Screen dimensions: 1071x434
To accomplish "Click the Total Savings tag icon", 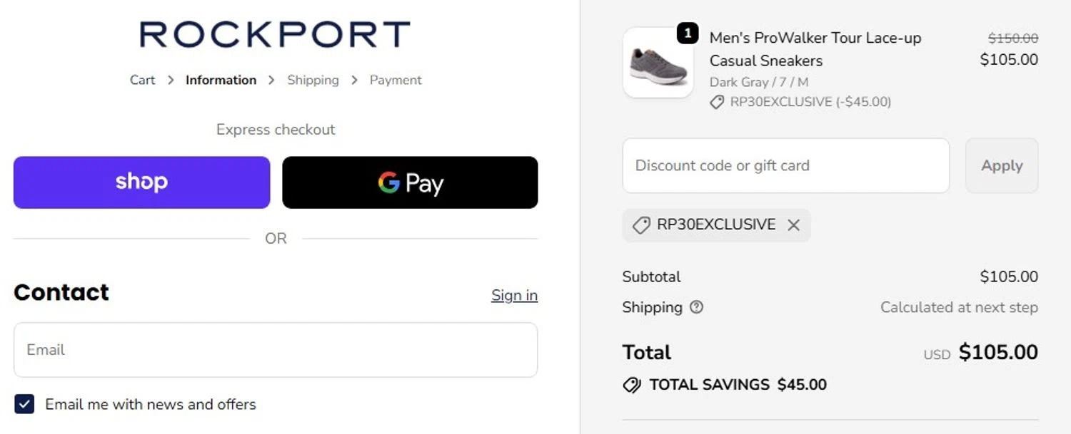I will tap(631, 385).
